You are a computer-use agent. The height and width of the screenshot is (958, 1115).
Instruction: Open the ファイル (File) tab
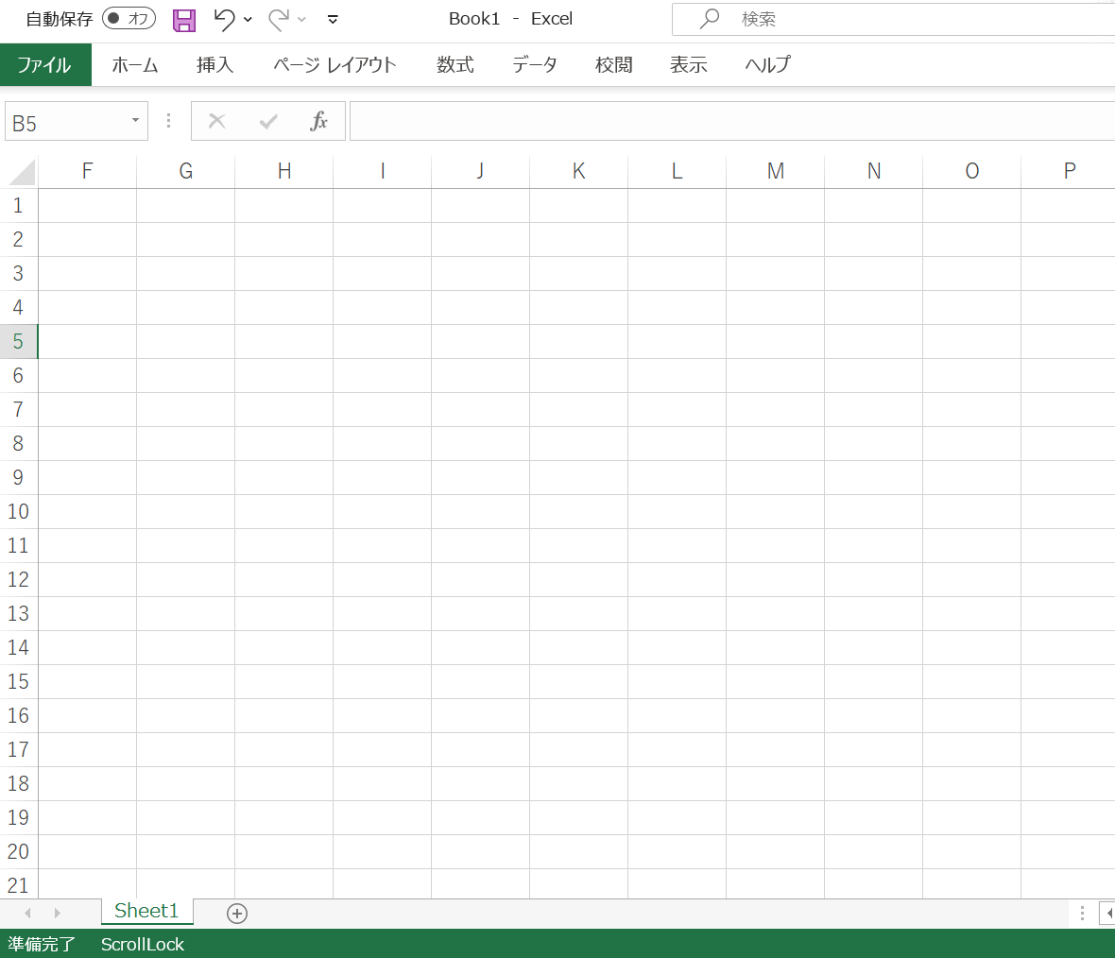pyautogui.click(x=44, y=65)
